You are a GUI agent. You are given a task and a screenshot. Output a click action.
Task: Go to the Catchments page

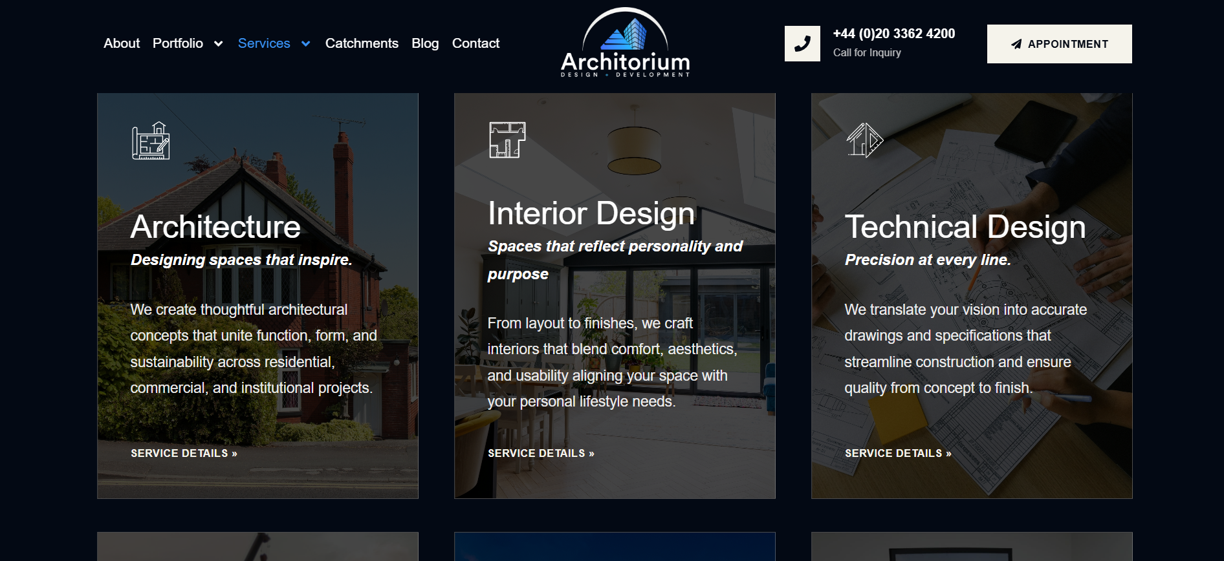[x=362, y=43]
